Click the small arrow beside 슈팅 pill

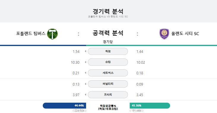tap(85, 62)
